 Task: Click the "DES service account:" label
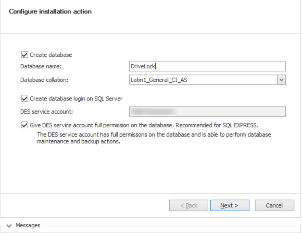(47, 112)
